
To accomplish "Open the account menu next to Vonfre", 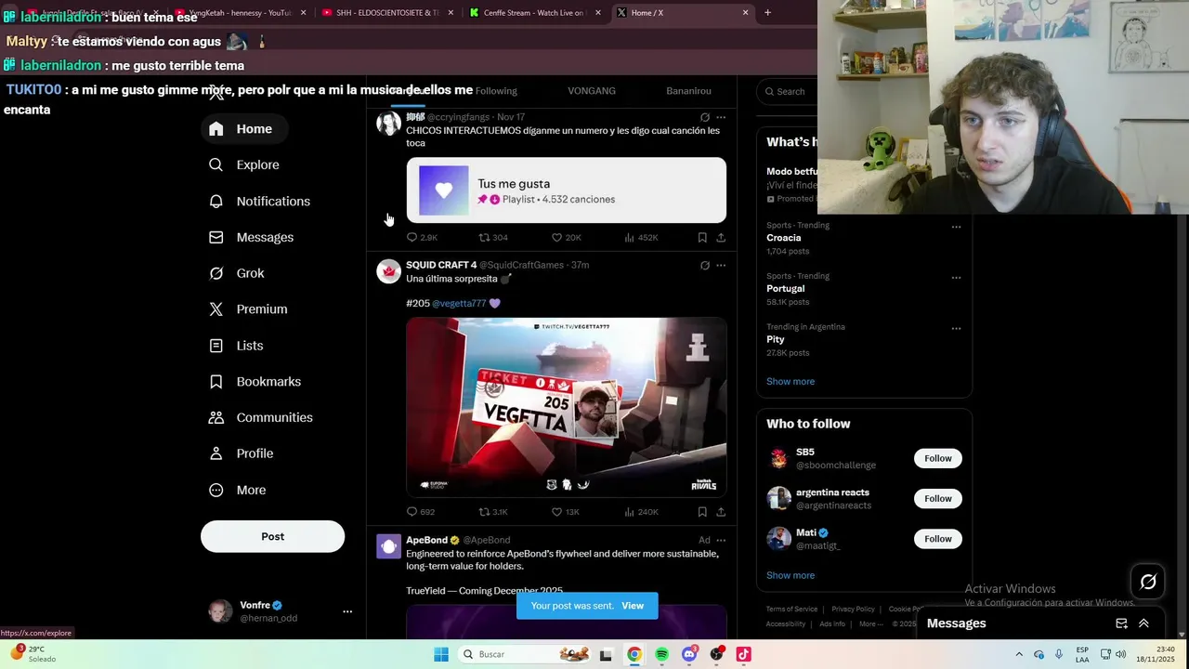I will 347,611.
